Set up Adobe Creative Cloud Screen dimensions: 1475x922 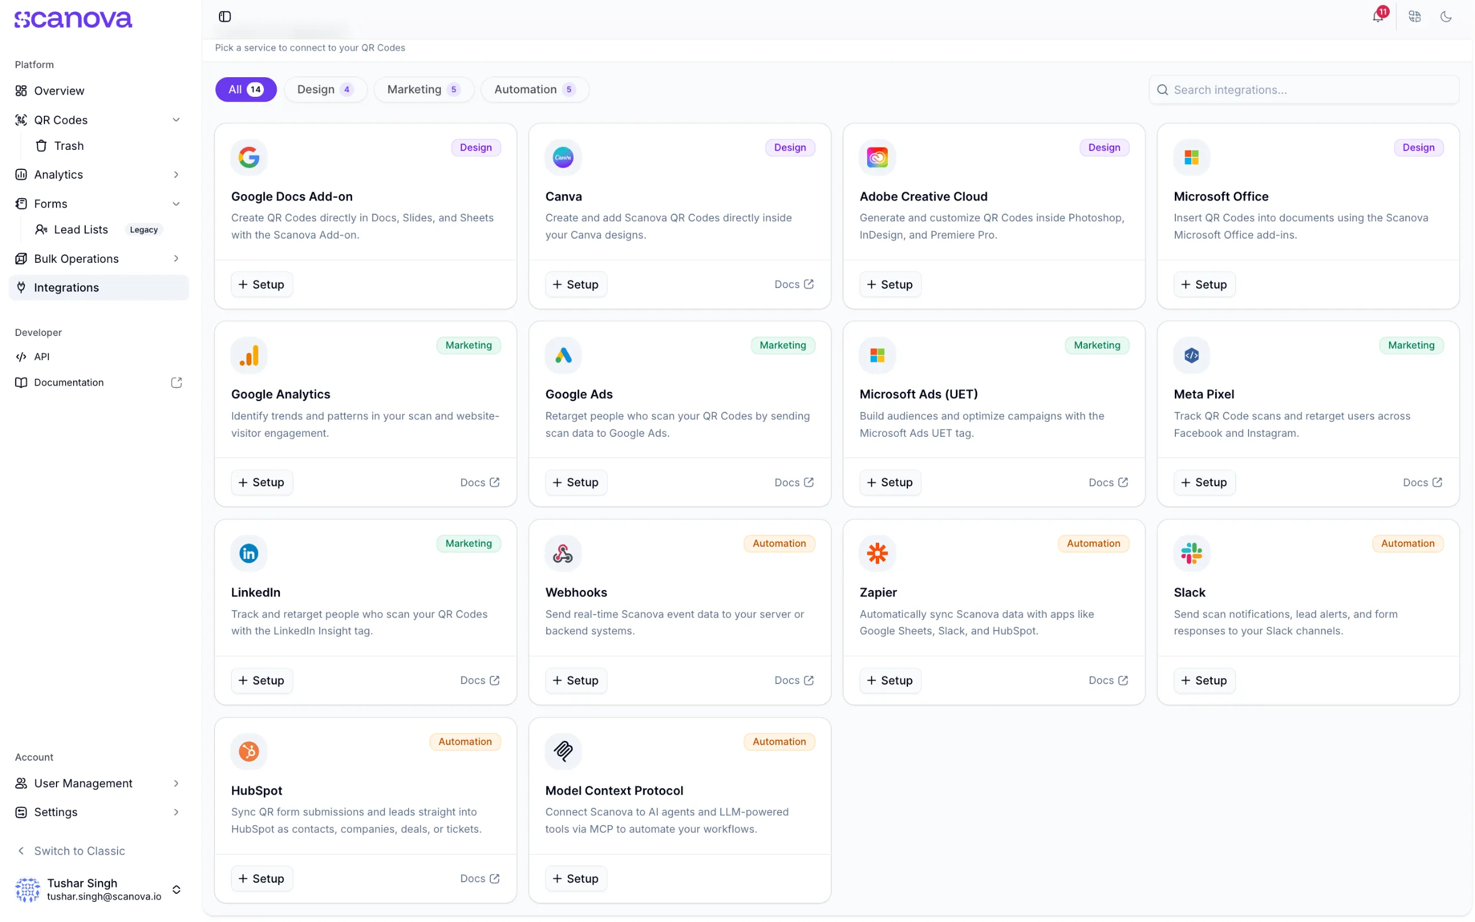point(890,284)
